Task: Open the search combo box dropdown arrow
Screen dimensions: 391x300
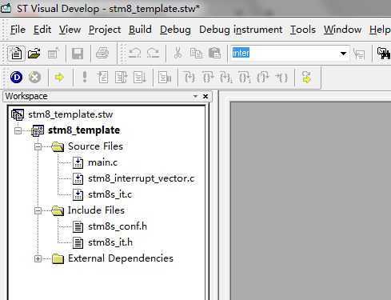Action: 343,54
